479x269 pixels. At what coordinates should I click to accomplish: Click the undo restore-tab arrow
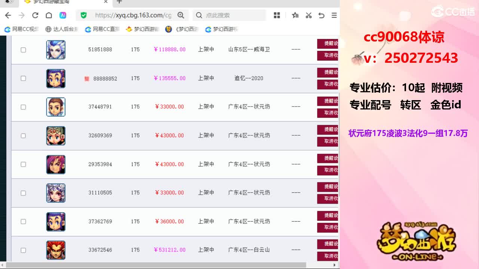click(321, 15)
